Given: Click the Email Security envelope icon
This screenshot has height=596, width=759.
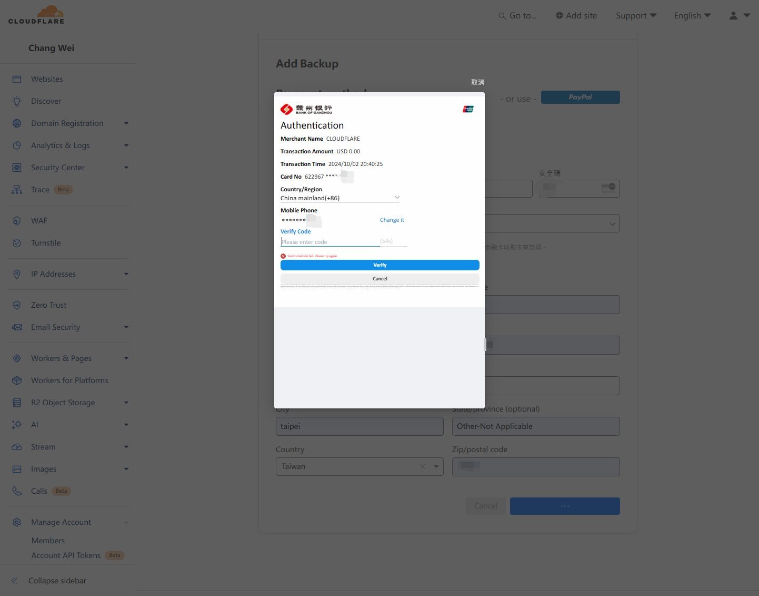Looking at the screenshot, I should click(x=17, y=327).
